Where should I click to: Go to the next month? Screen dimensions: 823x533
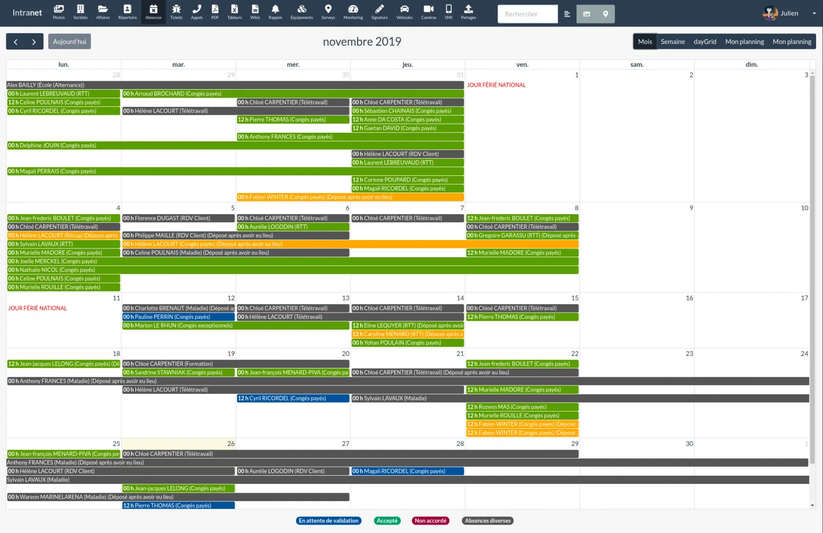click(34, 42)
